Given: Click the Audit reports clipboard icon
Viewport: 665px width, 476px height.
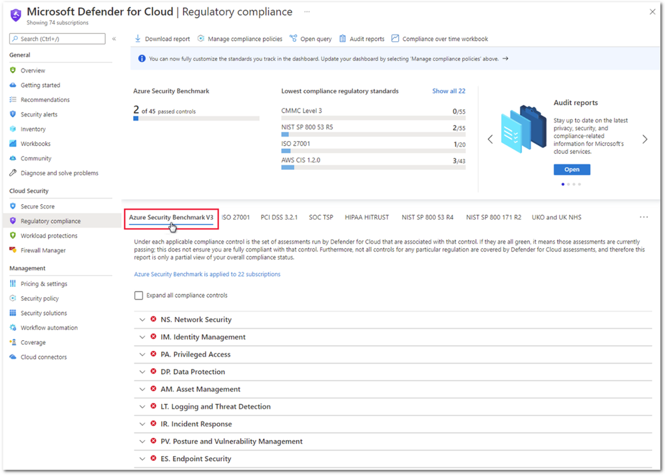Looking at the screenshot, I should point(343,39).
